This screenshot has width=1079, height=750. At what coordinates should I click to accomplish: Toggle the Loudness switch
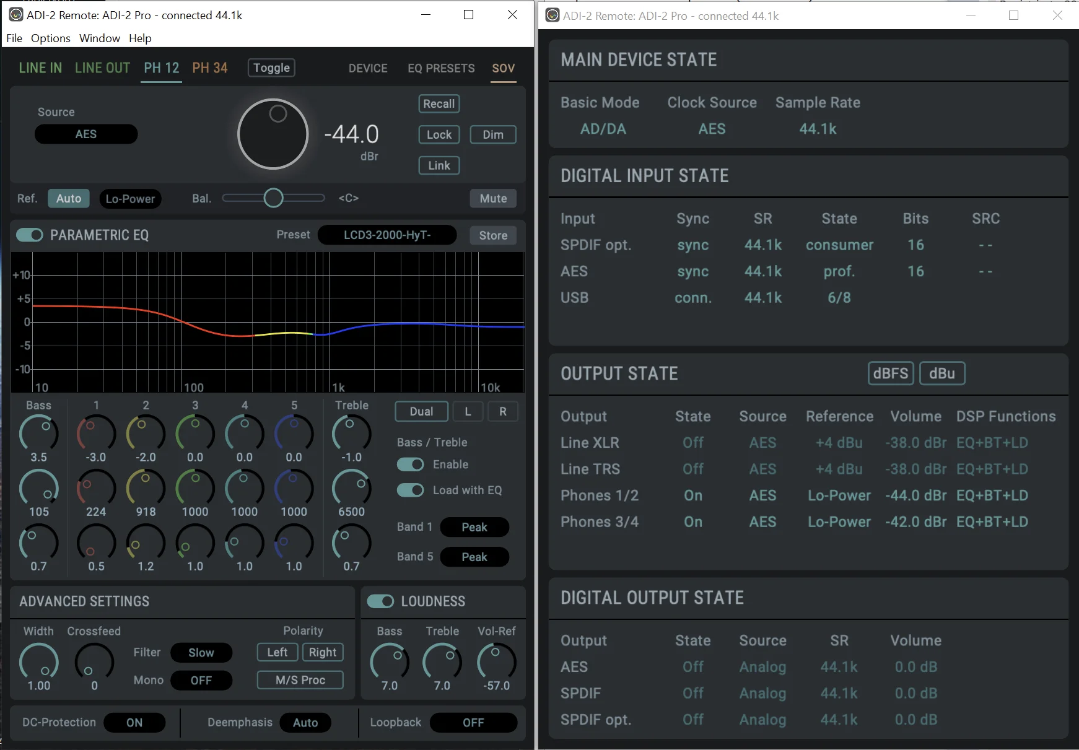(380, 601)
